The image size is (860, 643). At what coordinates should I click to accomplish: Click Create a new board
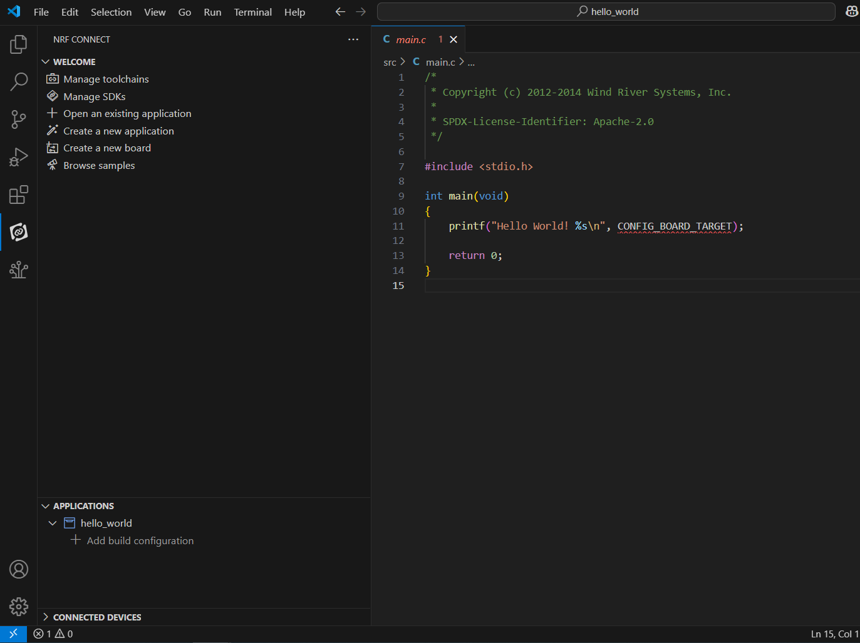(x=107, y=148)
